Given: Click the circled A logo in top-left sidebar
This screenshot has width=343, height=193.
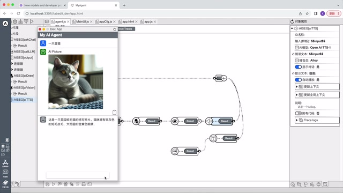Looking at the screenshot, I should (5, 24).
